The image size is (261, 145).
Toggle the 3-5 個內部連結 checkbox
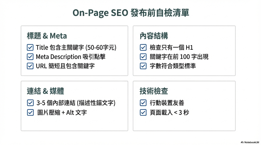pyautogui.click(x=30, y=103)
